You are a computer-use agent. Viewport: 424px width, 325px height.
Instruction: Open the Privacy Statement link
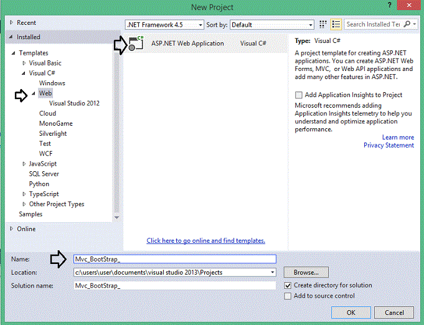coord(389,146)
